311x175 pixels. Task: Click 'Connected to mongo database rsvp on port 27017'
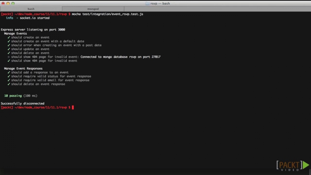coord(121,57)
